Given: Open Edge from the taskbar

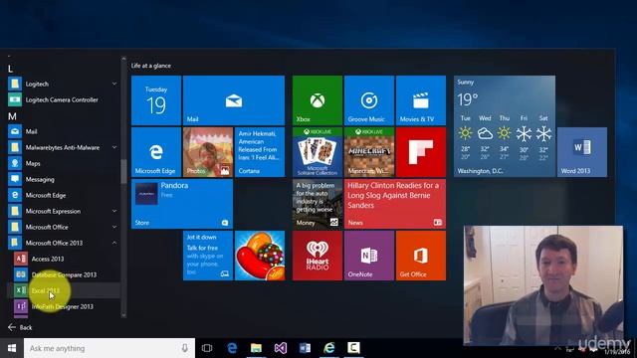Looking at the screenshot, I should 232,348.
